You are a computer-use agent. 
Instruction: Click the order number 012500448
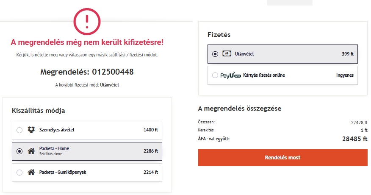point(113,72)
